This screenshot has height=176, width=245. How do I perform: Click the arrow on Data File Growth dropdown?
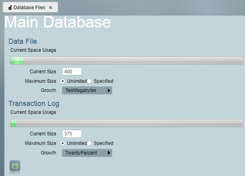point(109,90)
